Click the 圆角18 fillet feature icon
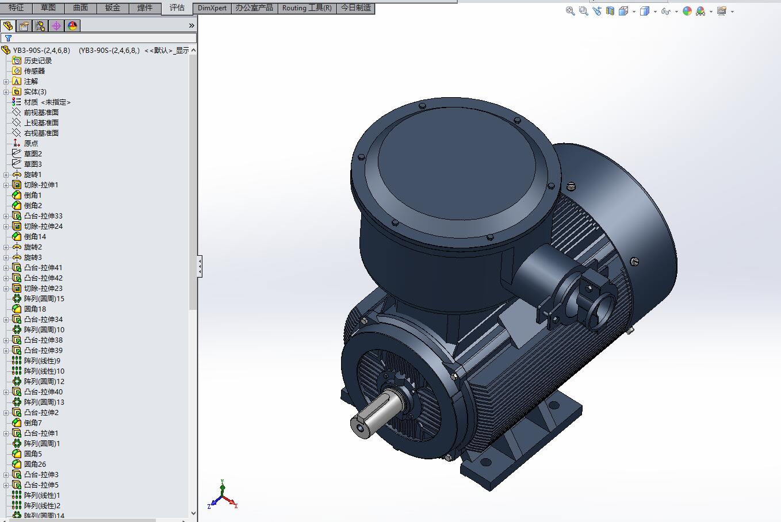The width and height of the screenshot is (781, 522). pyautogui.click(x=17, y=309)
